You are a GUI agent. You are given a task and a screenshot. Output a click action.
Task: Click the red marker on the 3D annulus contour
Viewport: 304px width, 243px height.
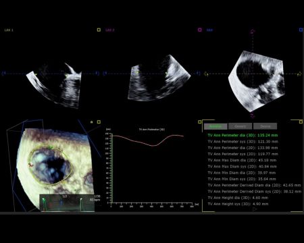click(x=30, y=165)
